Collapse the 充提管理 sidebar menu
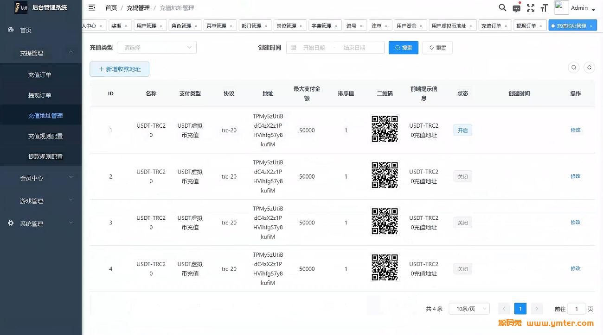Viewport: 603px width, 335px height. 41,53
